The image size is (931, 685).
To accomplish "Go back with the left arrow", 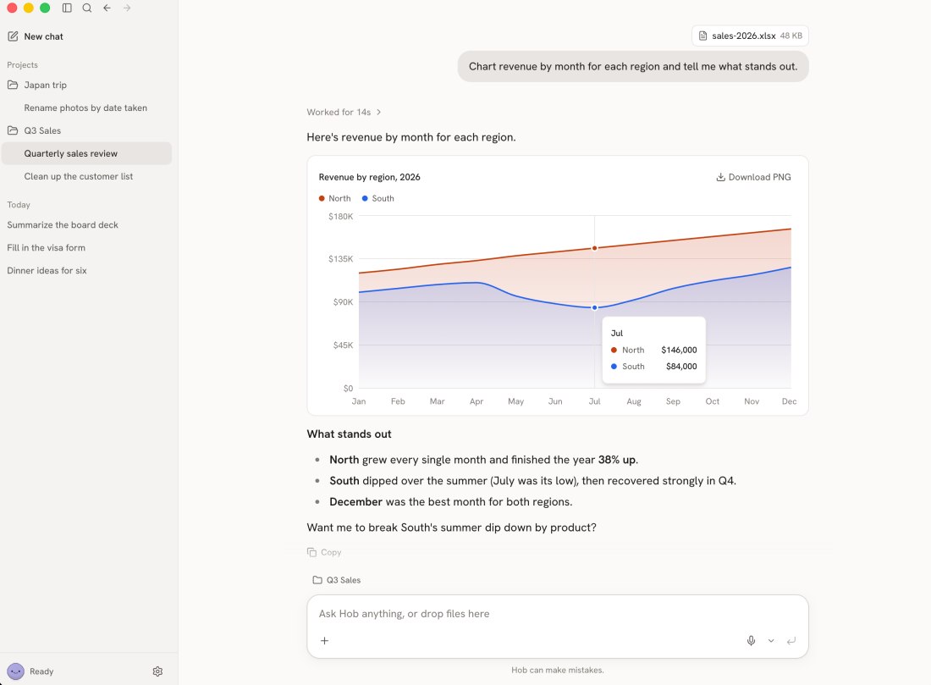I will pos(107,8).
